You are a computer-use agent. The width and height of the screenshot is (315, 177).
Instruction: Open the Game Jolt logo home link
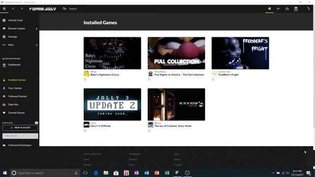43,9
